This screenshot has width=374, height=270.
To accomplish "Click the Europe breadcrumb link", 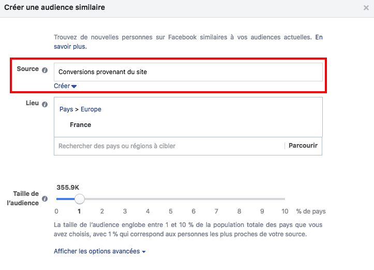I will [91, 109].
